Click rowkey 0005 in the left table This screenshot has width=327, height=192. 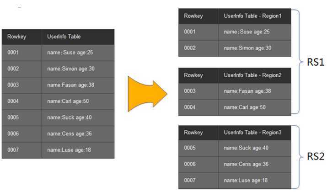[13, 117]
